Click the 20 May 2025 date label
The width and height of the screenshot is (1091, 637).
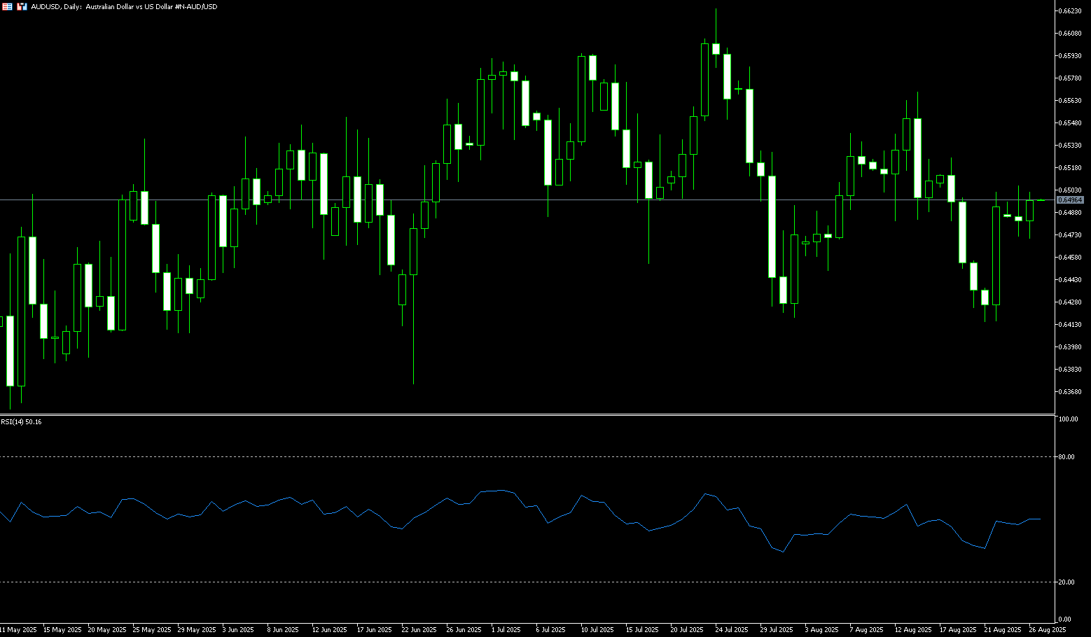click(107, 630)
